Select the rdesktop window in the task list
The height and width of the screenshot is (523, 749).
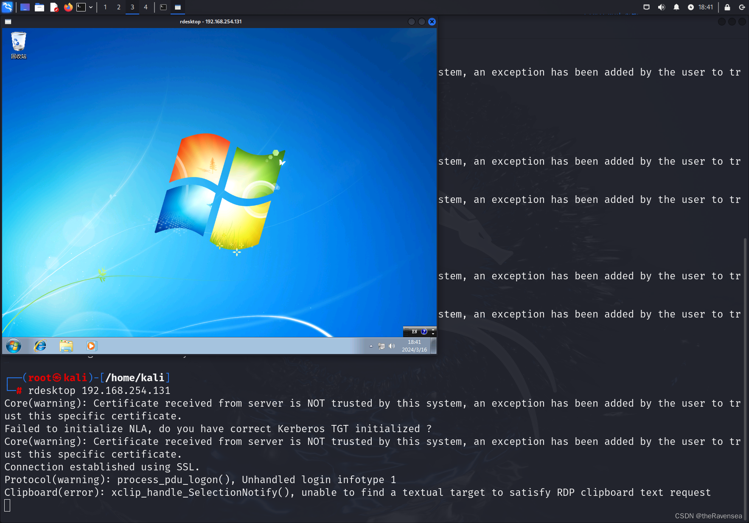click(x=178, y=7)
